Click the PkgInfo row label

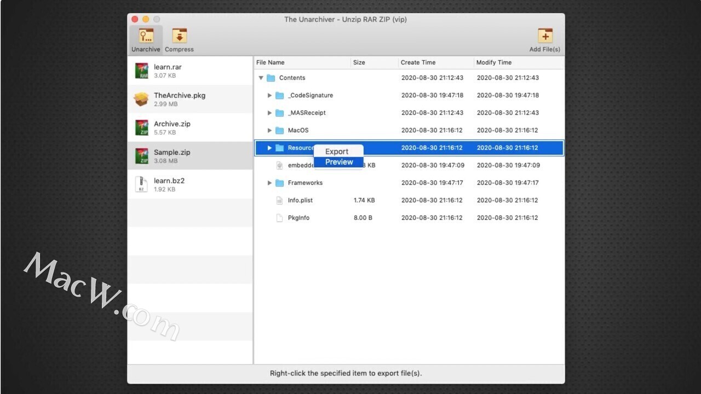(299, 218)
